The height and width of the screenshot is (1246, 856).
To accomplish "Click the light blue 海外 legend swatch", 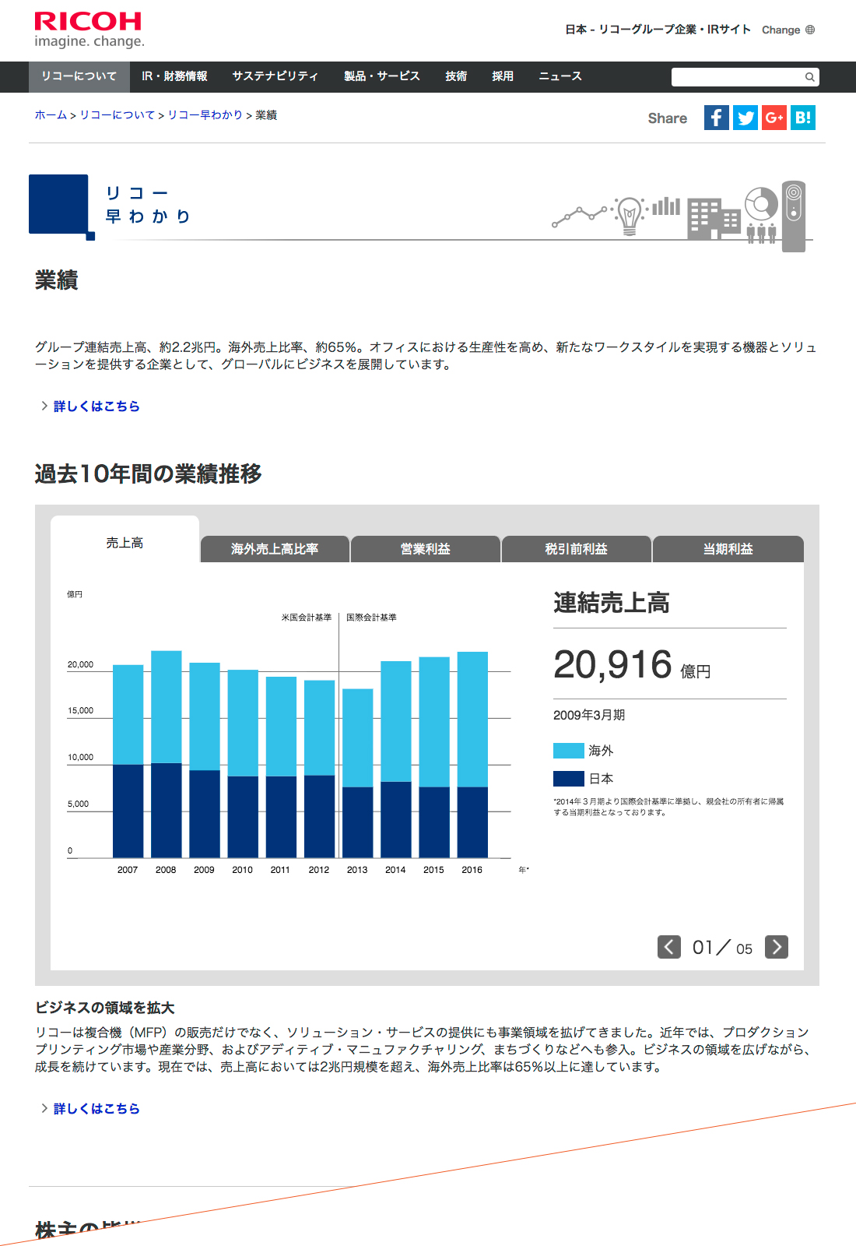I will [x=568, y=751].
